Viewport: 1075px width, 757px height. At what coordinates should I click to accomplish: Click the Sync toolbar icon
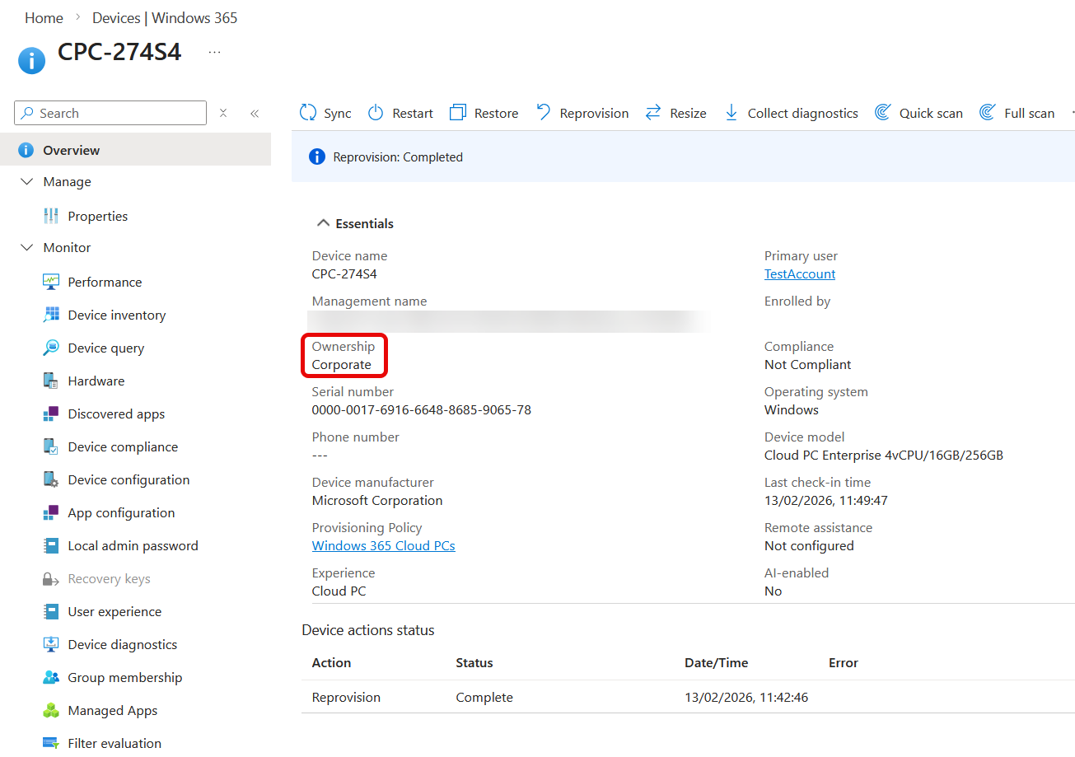308,113
